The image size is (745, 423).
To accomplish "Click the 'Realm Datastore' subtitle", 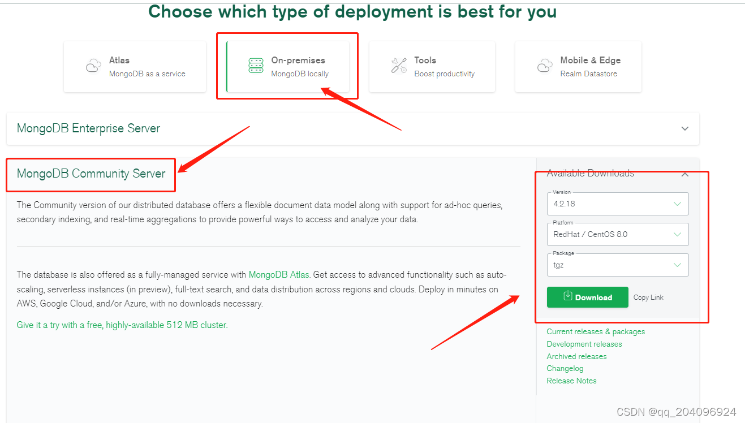I will pyautogui.click(x=589, y=74).
